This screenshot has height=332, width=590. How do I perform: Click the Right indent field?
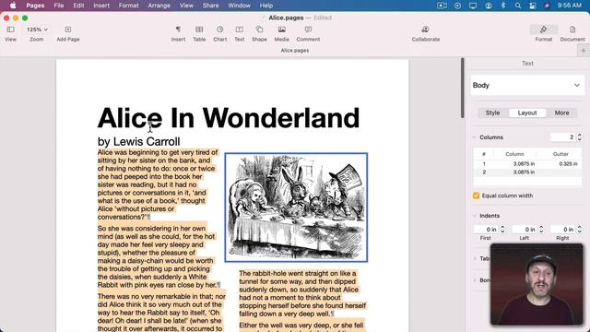tap(562, 230)
